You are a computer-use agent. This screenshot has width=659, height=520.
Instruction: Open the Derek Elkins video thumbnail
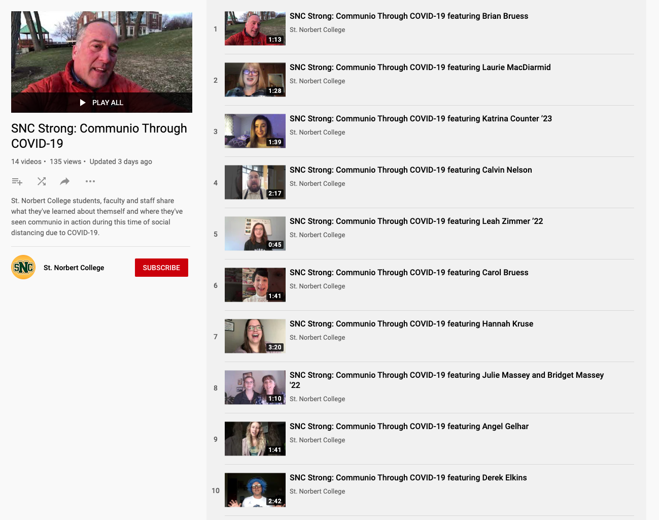click(x=255, y=490)
